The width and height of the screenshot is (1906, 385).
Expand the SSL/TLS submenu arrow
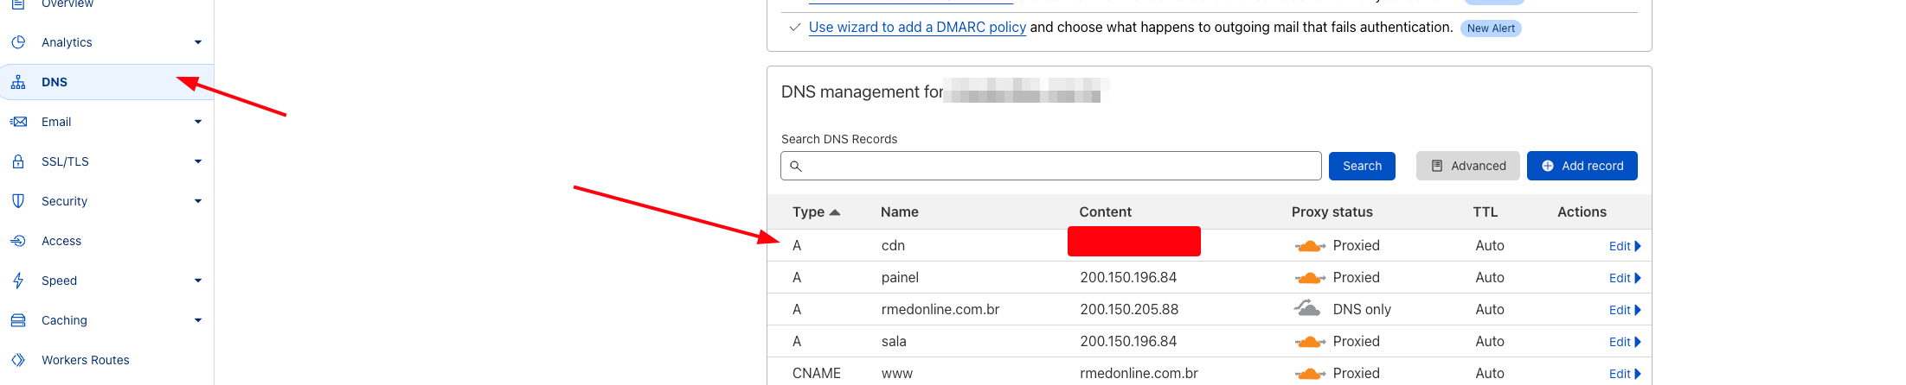[198, 161]
